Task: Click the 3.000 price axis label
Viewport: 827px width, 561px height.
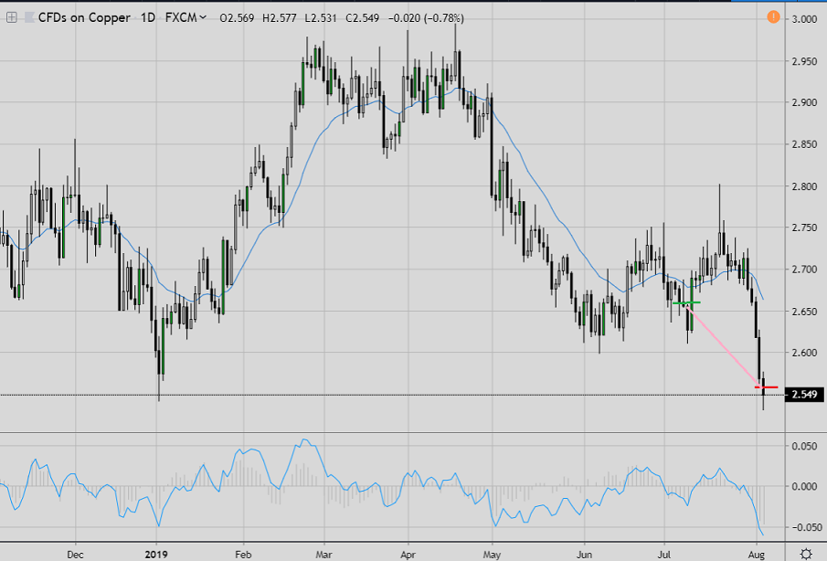Action: pyautogui.click(x=805, y=19)
